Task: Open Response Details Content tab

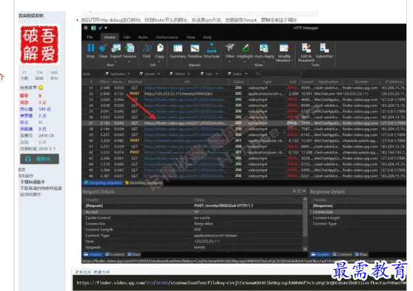Action: tap(342, 255)
